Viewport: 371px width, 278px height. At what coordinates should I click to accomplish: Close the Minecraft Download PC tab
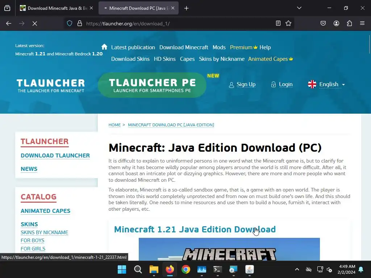pyautogui.click(x=173, y=8)
